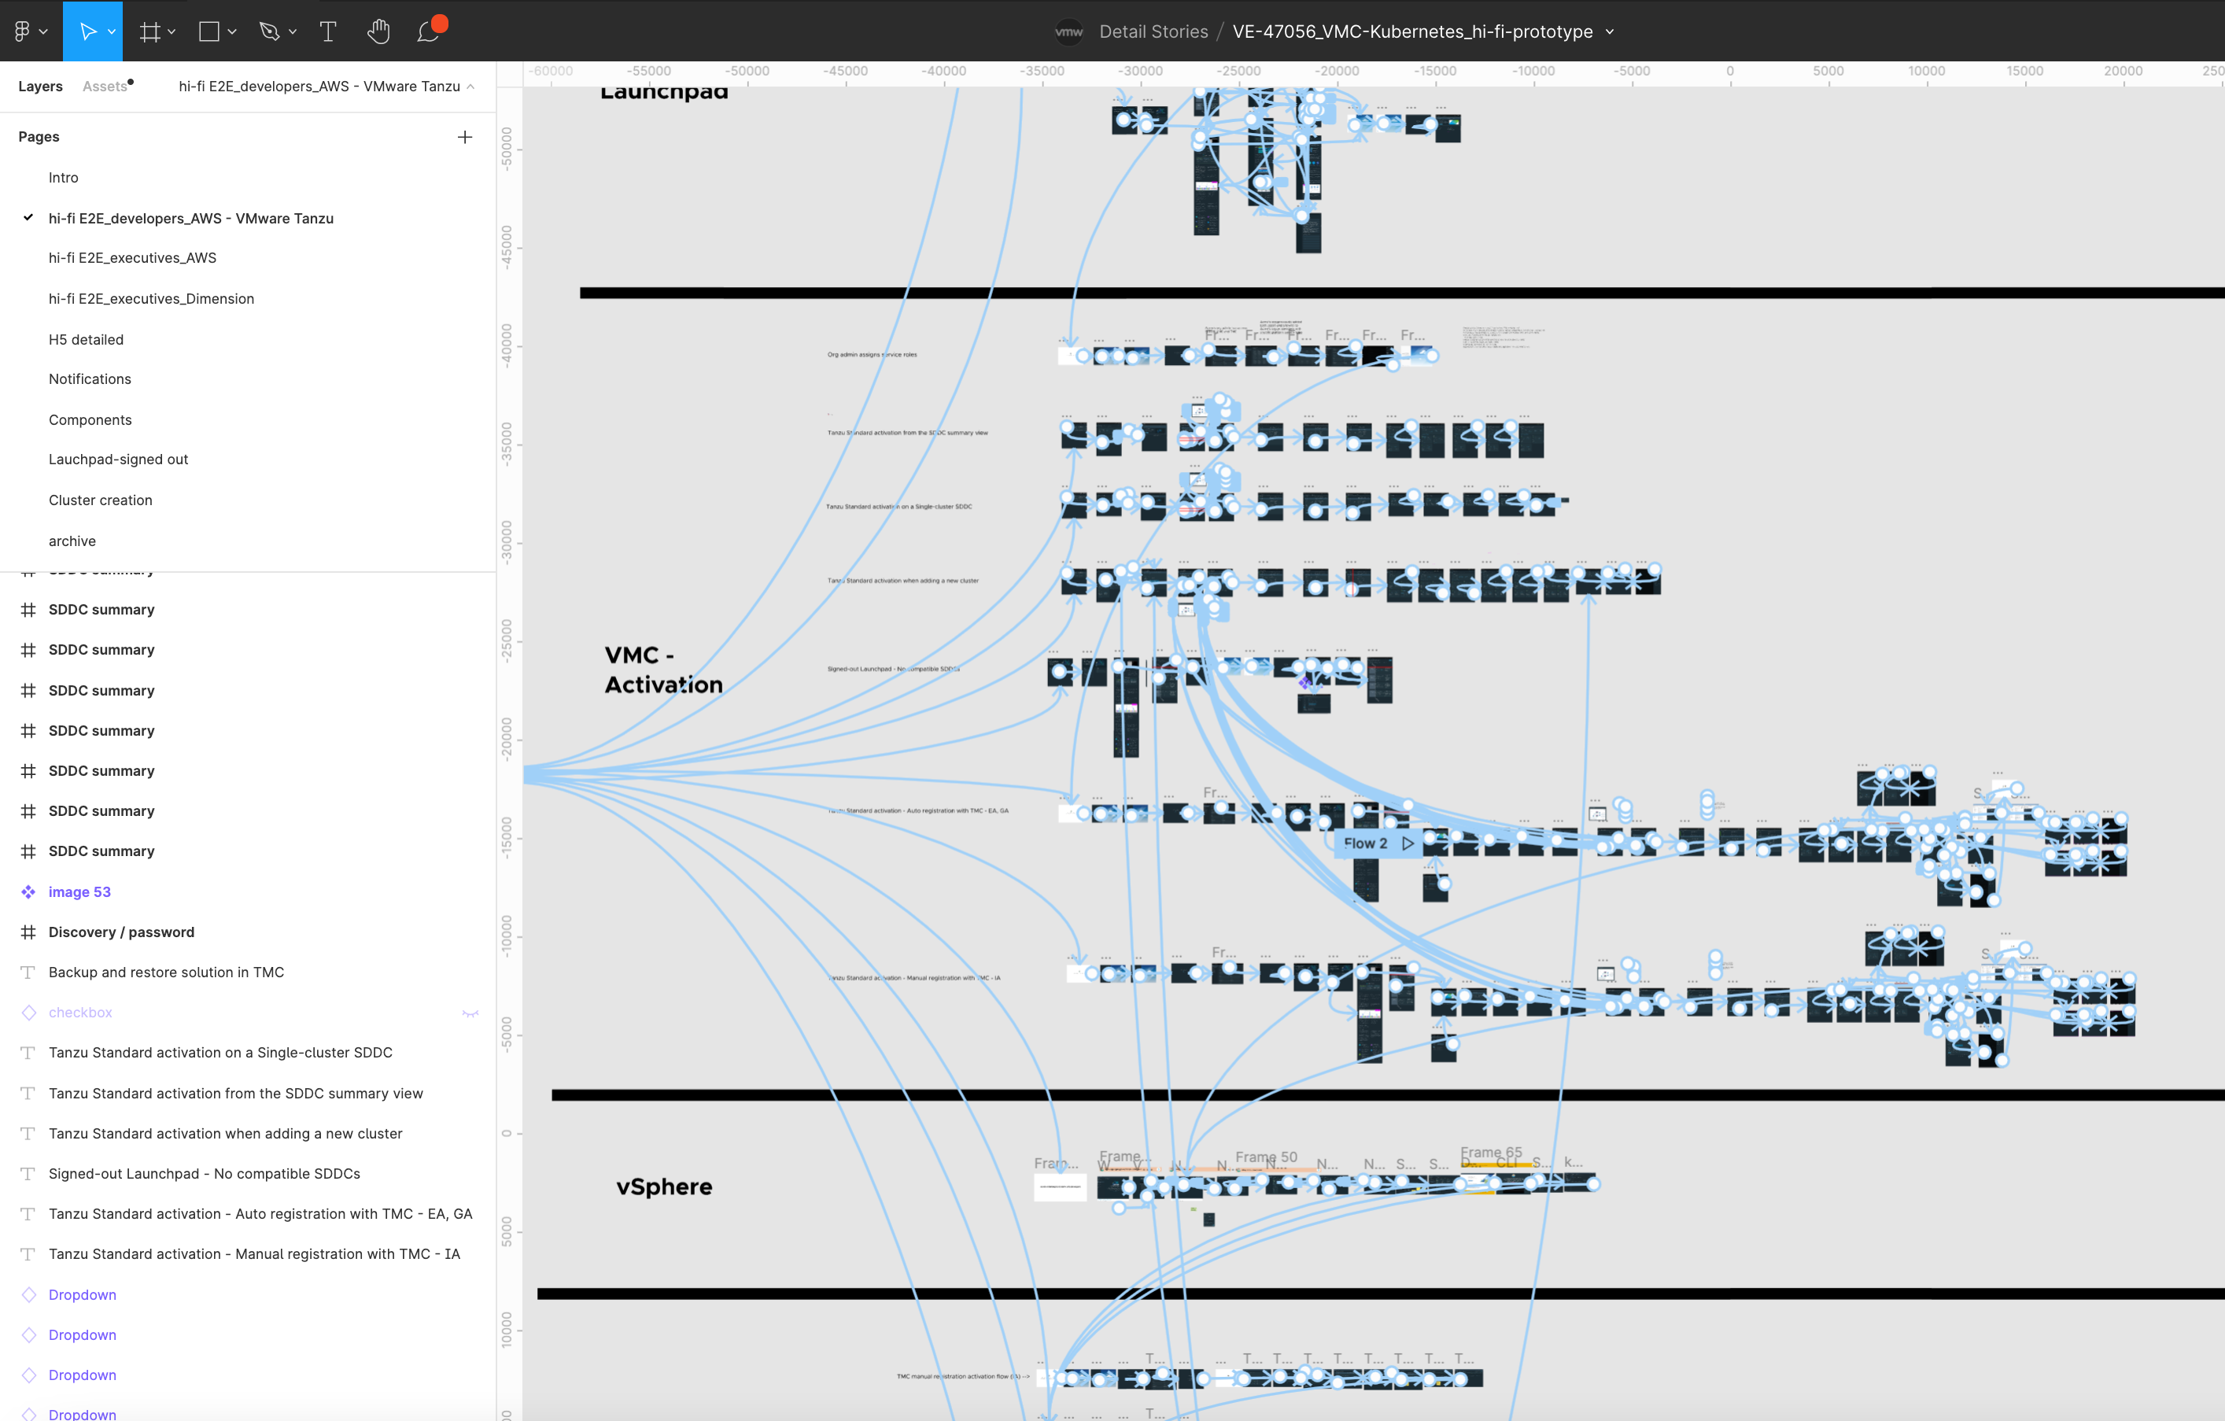Select the Move tool
Screen dimensions: 2225x1421
tap(90, 31)
